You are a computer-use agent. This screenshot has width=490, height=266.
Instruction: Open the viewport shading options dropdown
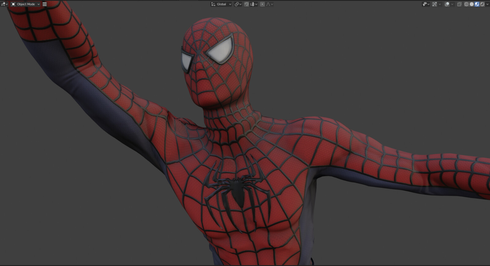point(487,4)
